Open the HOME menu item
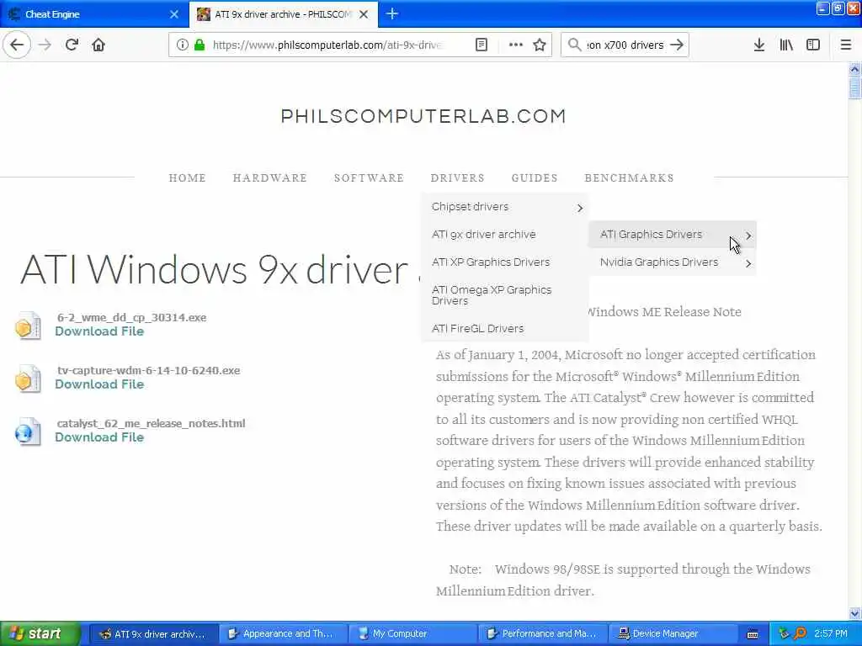The image size is (862, 646). [188, 177]
